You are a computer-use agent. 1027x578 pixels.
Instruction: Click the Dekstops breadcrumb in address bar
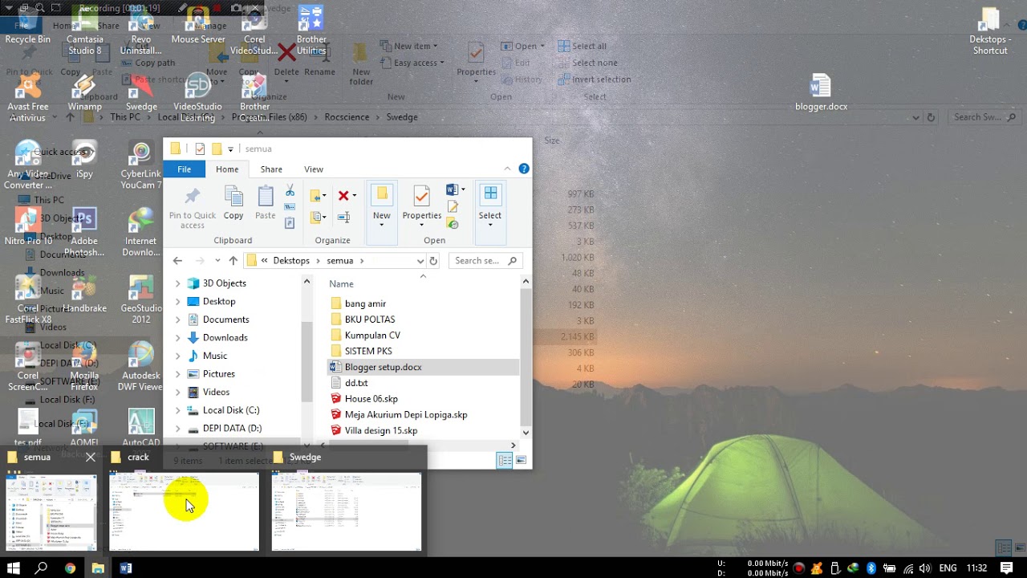point(291,261)
